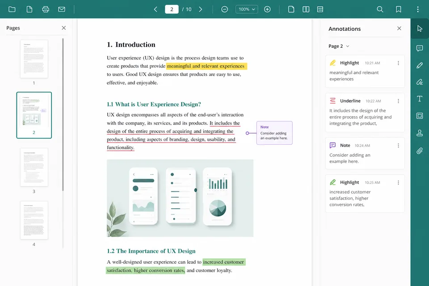Viewport: 429px width, 286px height.
Task: Switch to single-page view layout
Action: pyautogui.click(x=291, y=9)
